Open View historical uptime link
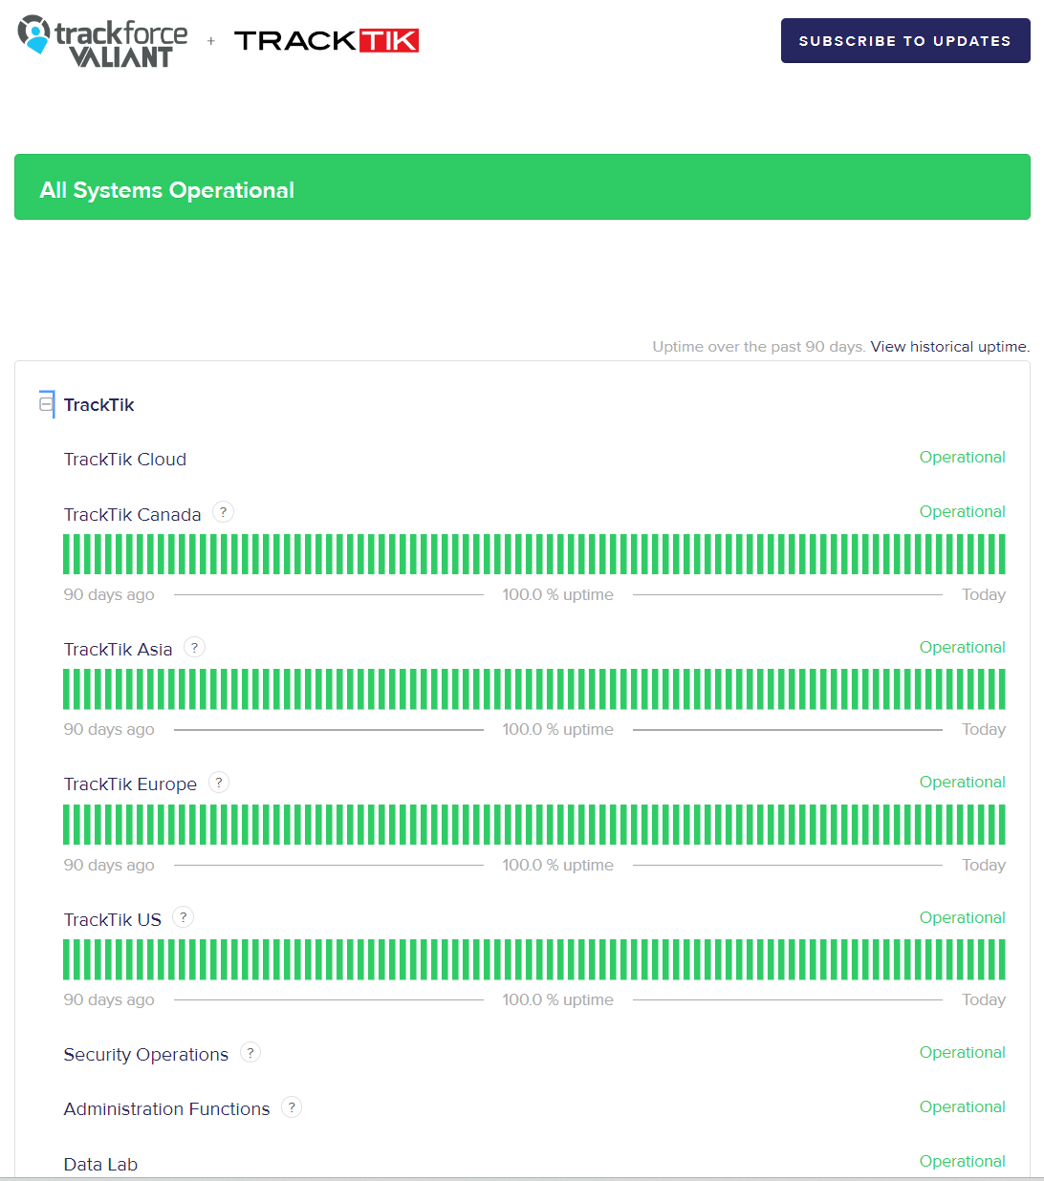1044x1181 pixels. coord(949,347)
